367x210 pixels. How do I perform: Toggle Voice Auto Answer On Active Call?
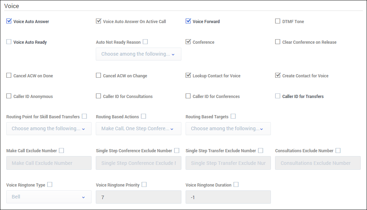click(x=99, y=21)
